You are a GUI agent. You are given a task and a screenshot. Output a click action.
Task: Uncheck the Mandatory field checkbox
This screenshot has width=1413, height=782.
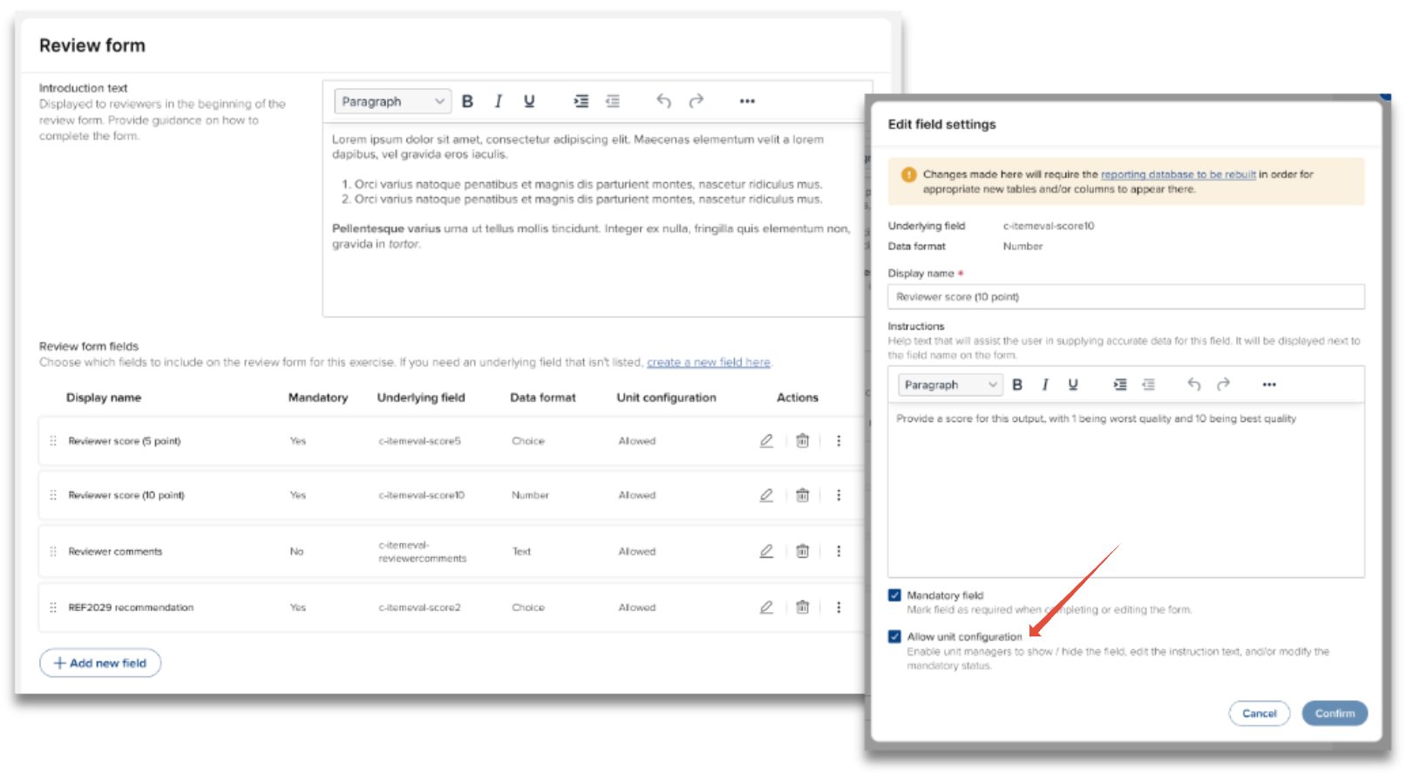pyautogui.click(x=894, y=595)
